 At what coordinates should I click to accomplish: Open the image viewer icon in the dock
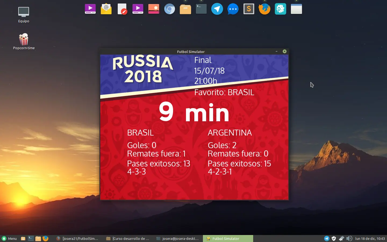tap(154, 9)
